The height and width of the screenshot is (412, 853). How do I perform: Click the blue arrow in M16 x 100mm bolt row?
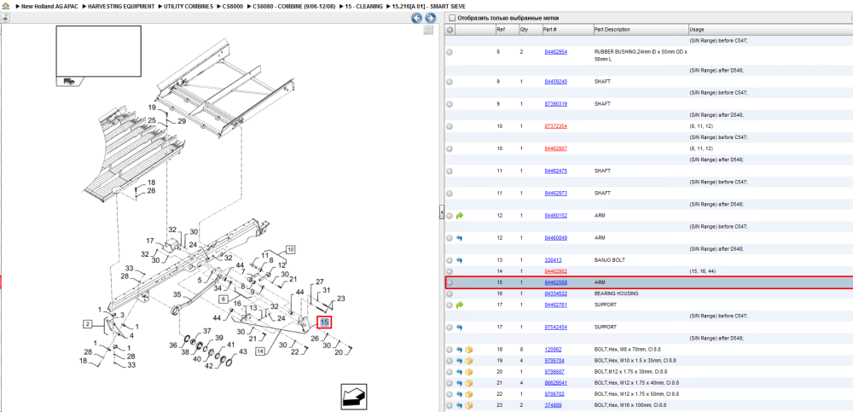pyautogui.click(x=460, y=405)
